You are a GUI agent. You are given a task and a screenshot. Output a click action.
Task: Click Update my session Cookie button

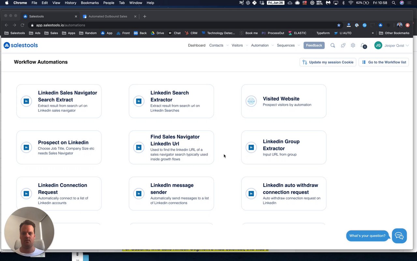pos(328,62)
